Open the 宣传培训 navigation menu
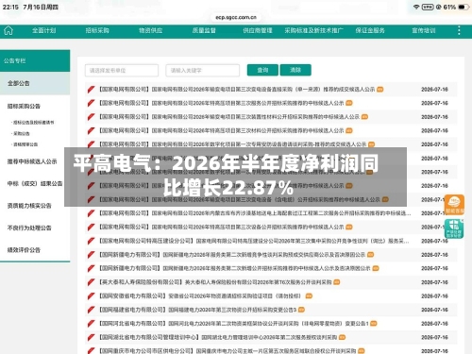This screenshot has height=354, width=472. pos(424,30)
